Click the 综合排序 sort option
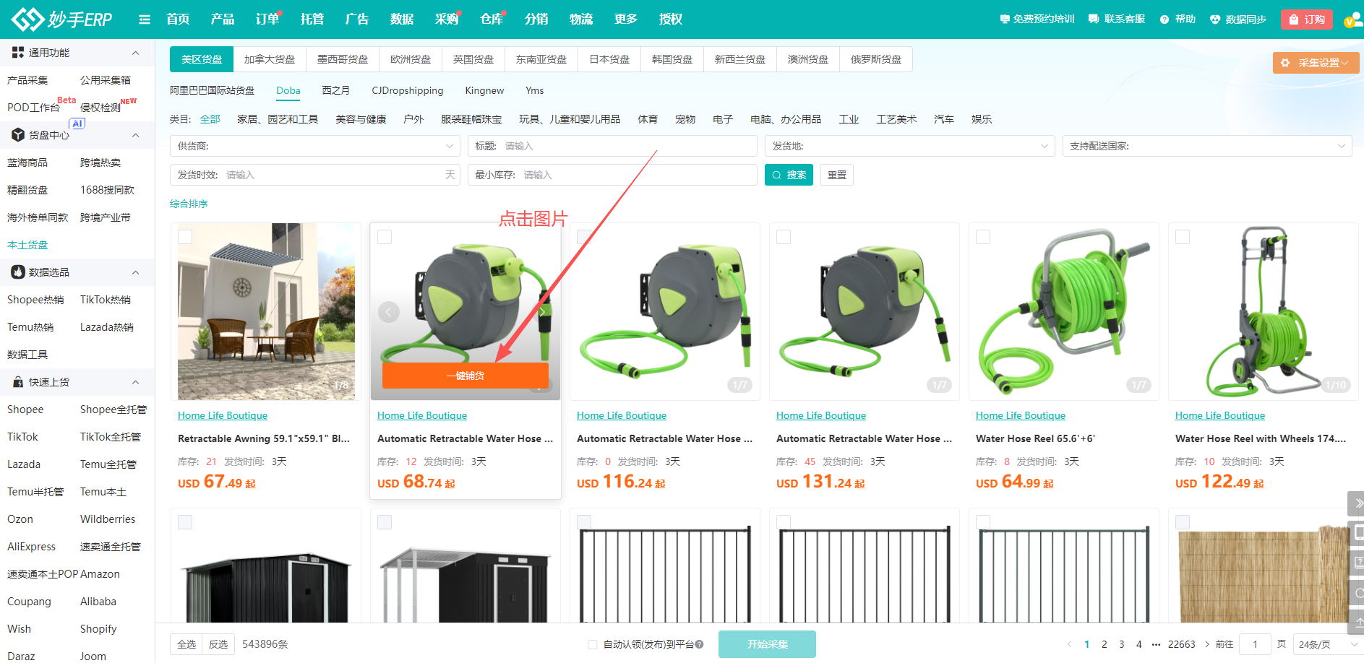 (x=189, y=204)
